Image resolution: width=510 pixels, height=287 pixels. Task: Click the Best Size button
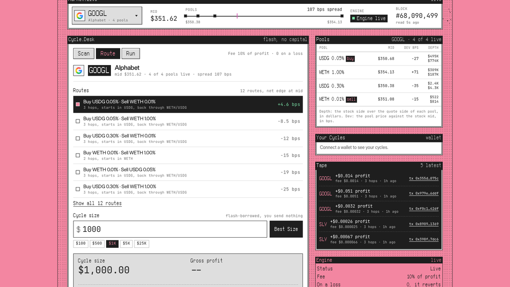point(286,229)
